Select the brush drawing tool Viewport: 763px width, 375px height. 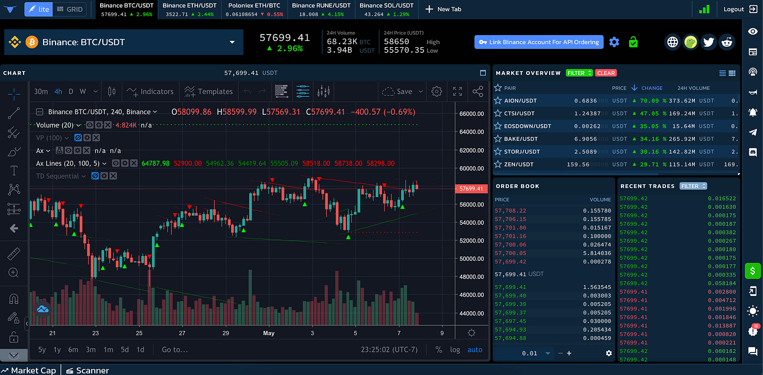click(14, 152)
